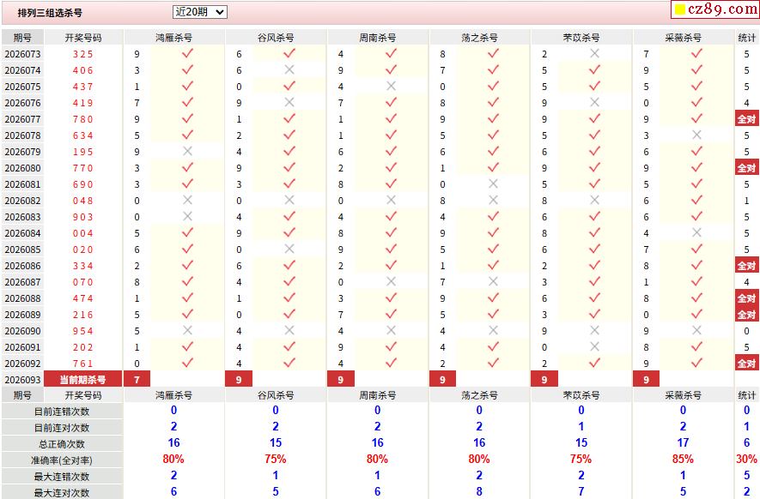Click the 准确率(全对率) row label

(62, 460)
